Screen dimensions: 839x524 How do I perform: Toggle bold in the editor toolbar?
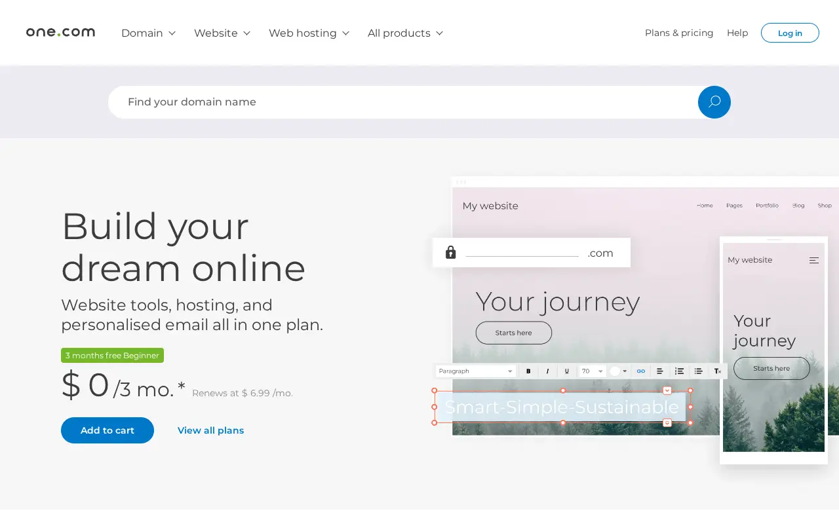tap(528, 371)
